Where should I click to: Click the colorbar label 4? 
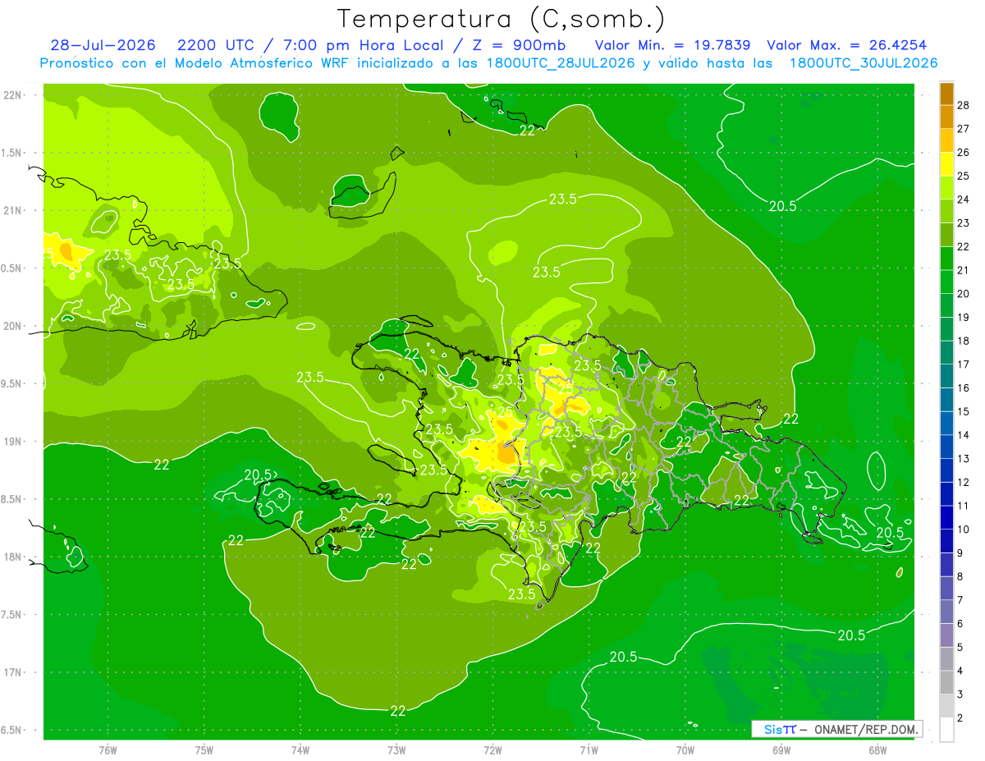tap(960, 671)
